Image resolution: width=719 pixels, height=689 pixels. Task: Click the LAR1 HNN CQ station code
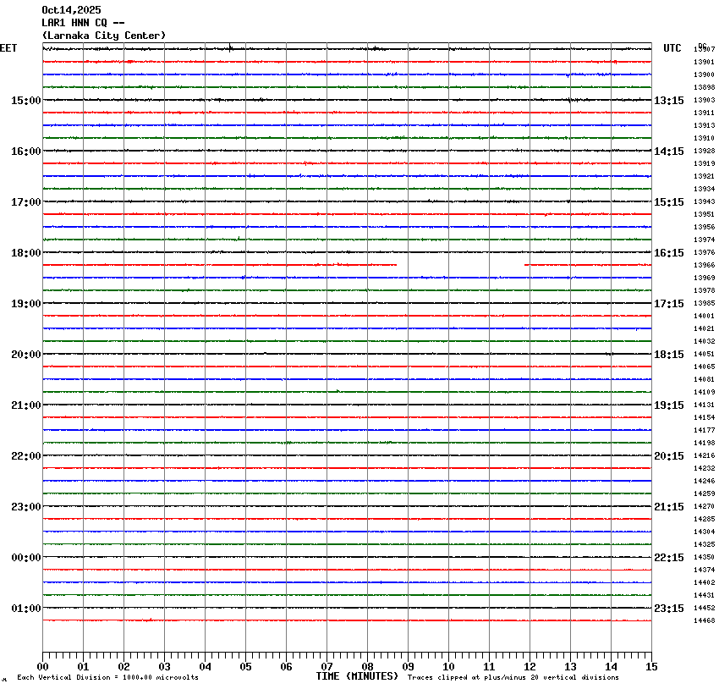(x=83, y=23)
